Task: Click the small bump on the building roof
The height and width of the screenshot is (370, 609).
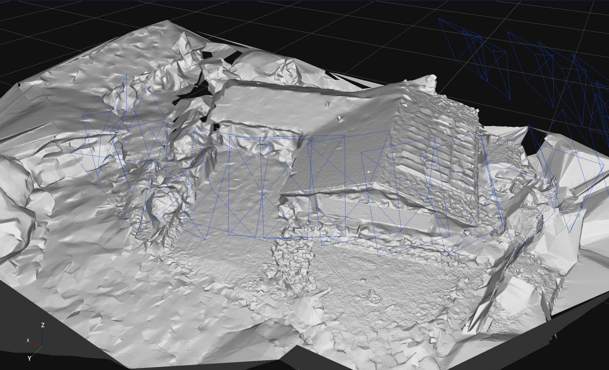Action: [x=338, y=119]
